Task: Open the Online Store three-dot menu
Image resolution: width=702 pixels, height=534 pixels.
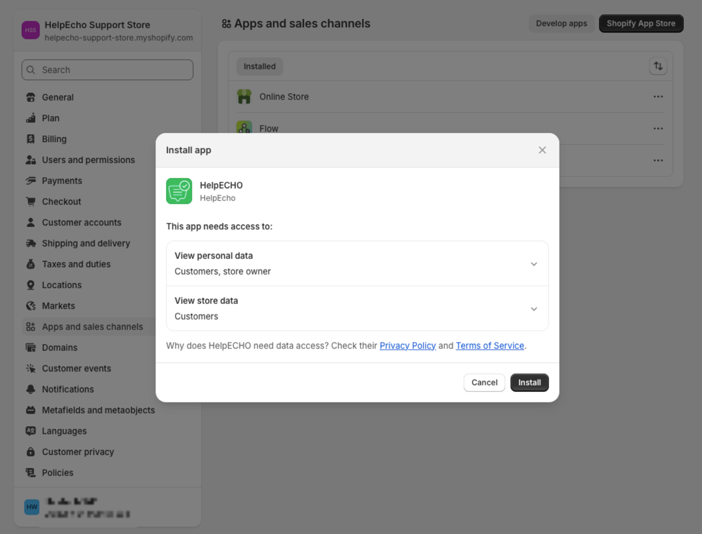Action: (658, 96)
